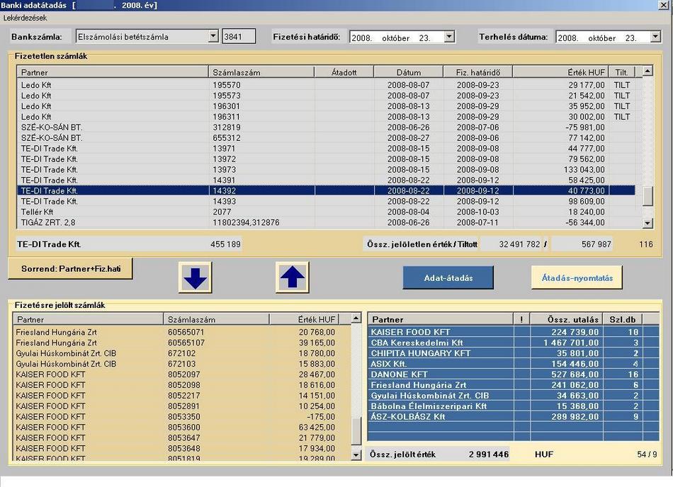This screenshot has width=673, height=487.
Task: Select SZÉ-KO-SÁN BT. invoice 312819 row
Action: pos(326,127)
